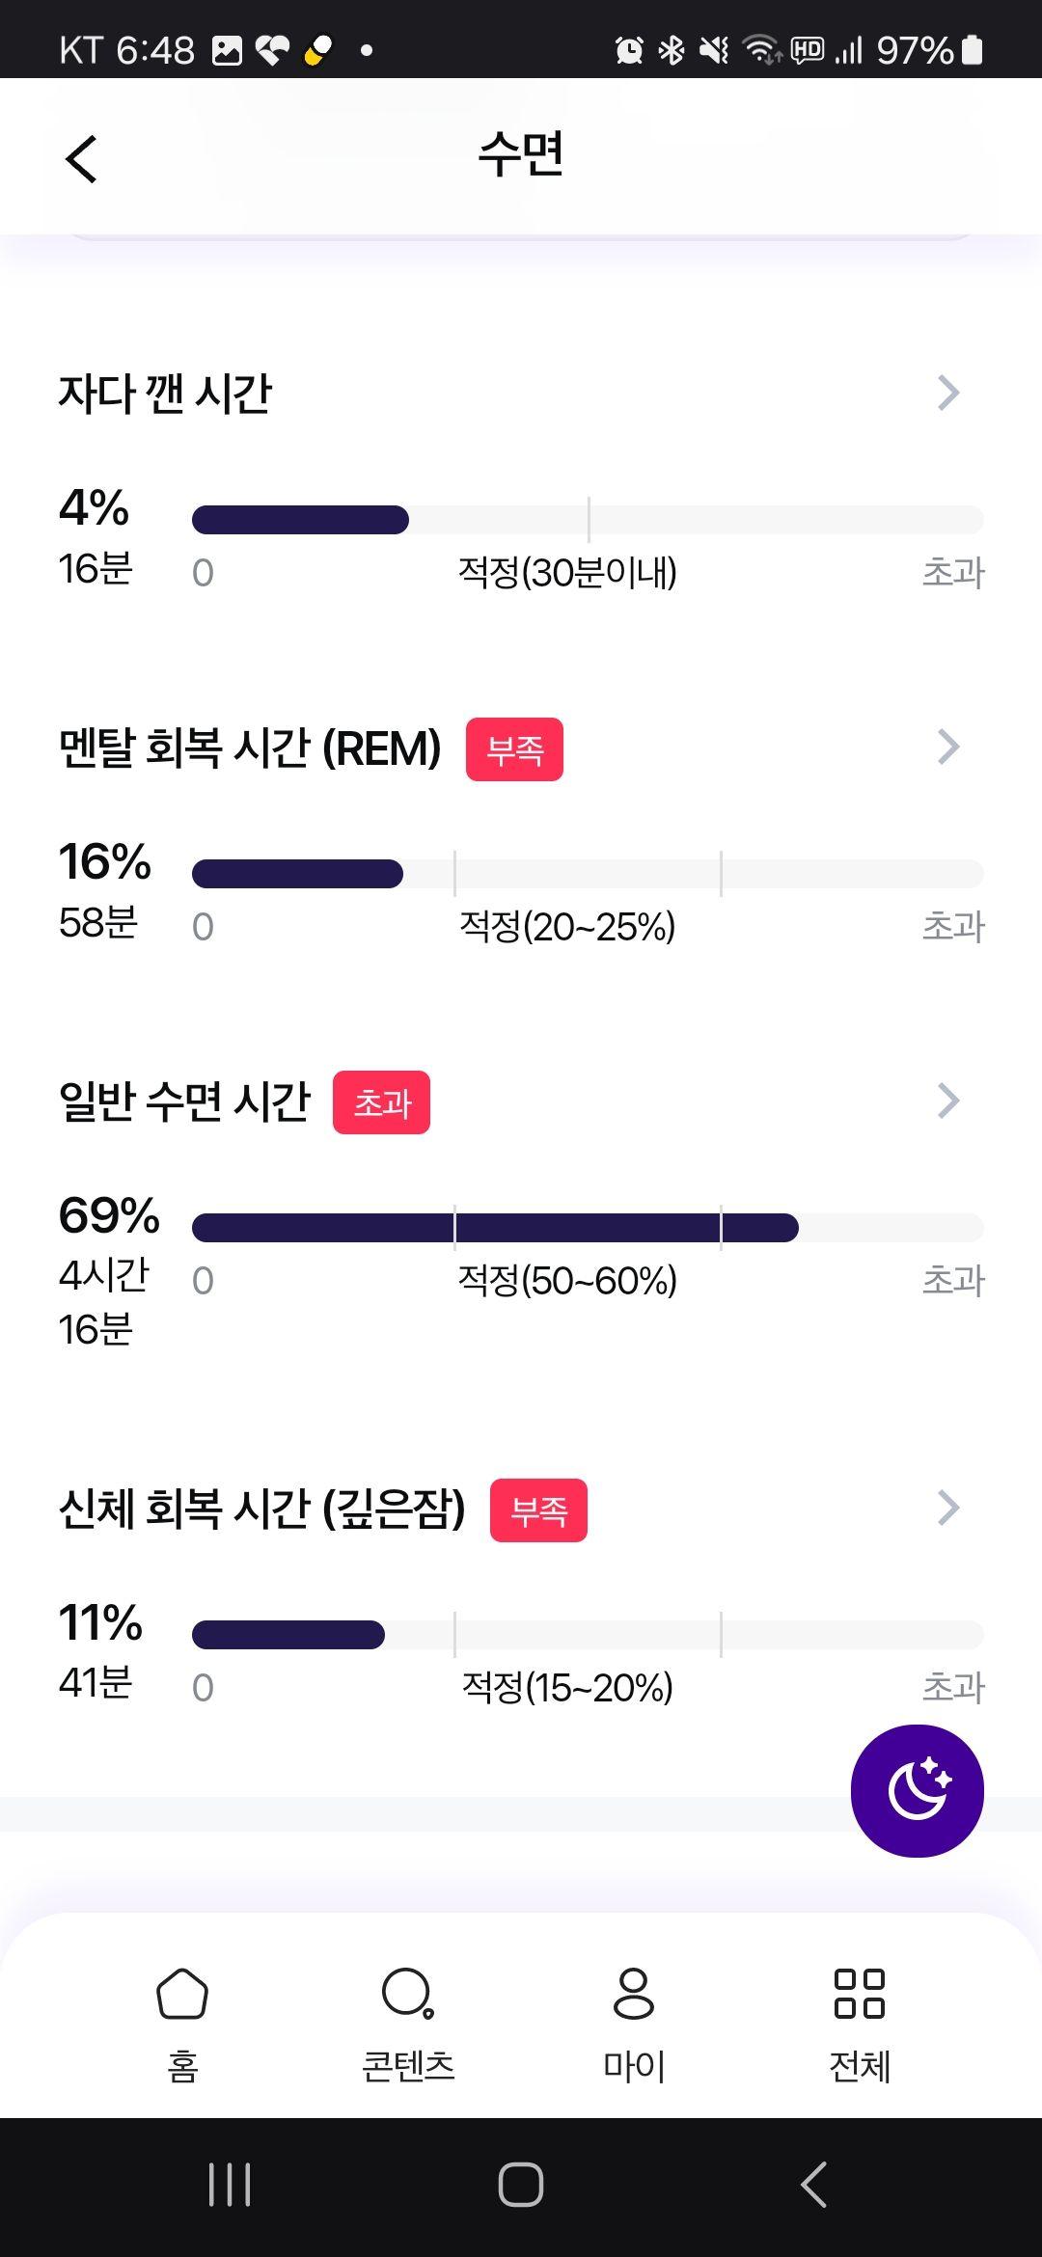Image resolution: width=1042 pixels, height=2257 pixels.
Task: Expand 자다 깬 시간 details chevron
Action: [x=948, y=393]
